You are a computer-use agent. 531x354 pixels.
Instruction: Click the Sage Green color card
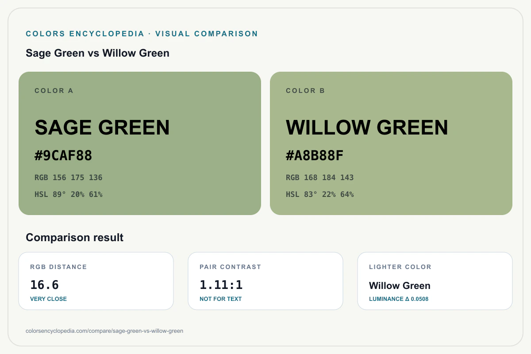(x=140, y=143)
